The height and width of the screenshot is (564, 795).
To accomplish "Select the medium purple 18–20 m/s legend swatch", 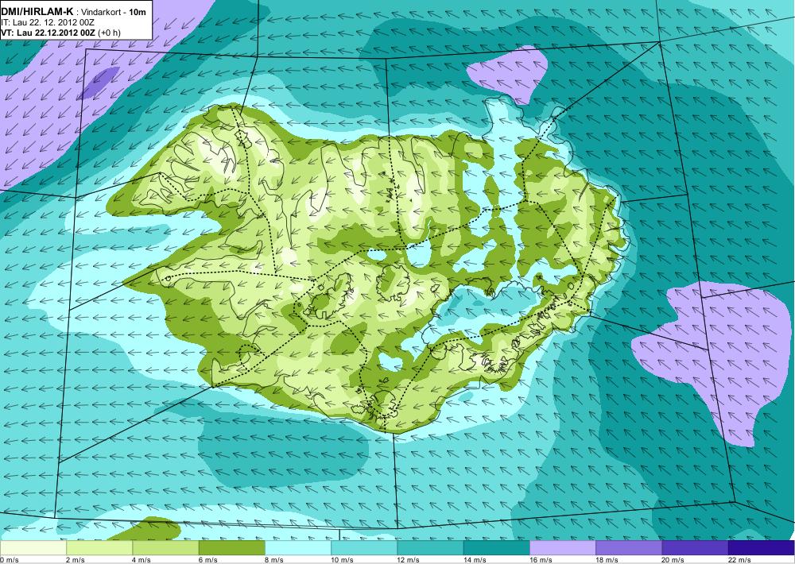I will coord(629,548).
